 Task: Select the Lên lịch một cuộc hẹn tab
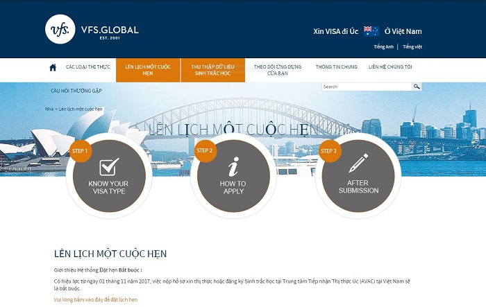pyautogui.click(x=148, y=70)
